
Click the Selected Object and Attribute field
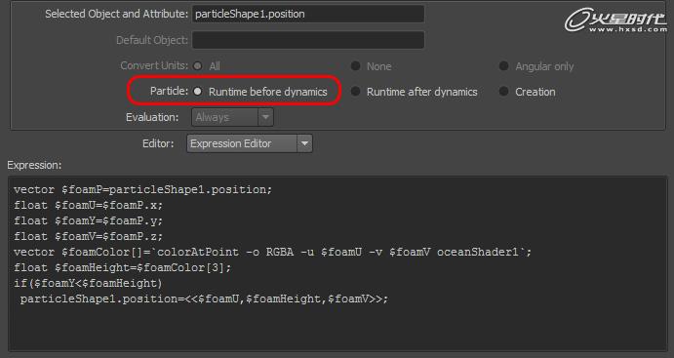pyautogui.click(x=308, y=15)
